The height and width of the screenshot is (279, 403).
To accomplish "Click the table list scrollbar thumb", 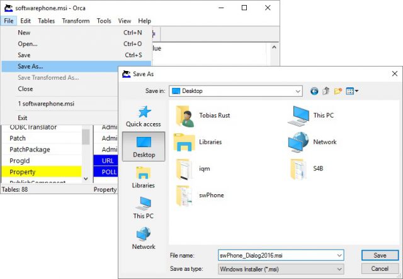I will (x=86, y=137).
